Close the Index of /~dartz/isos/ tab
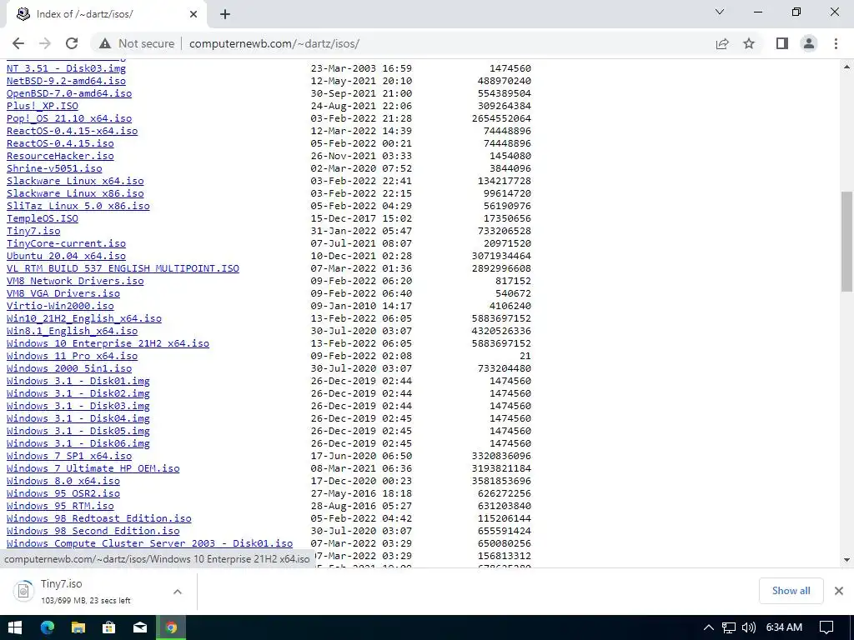The image size is (854, 640). point(193,14)
